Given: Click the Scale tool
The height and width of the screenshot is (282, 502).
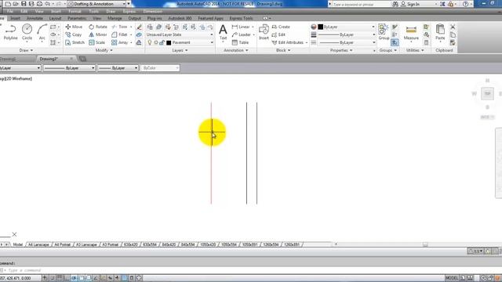Looking at the screenshot, I should click(97, 42).
